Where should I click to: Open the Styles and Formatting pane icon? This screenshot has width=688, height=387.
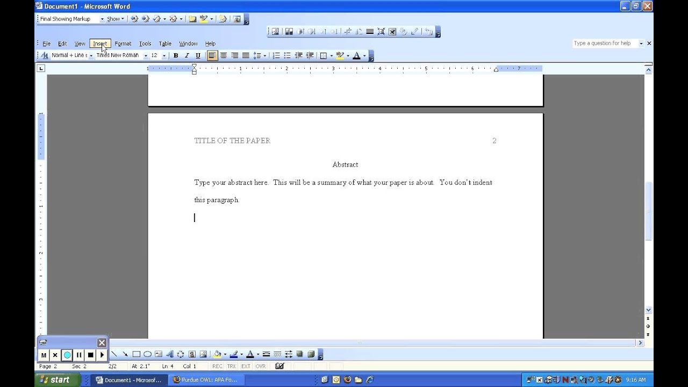[45, 55]
